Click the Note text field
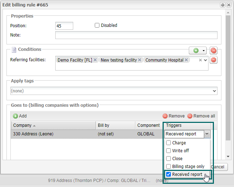 136,35
